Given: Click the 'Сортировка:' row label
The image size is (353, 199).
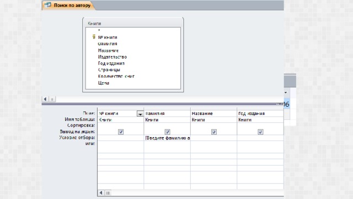Looking at the screenshot, I should 81,125.
